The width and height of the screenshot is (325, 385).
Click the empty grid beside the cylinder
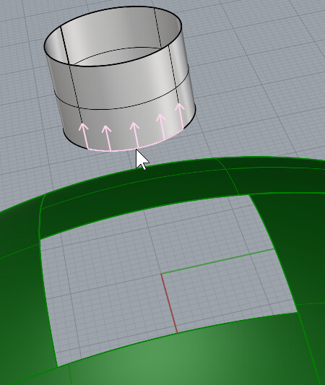(246, 74)
